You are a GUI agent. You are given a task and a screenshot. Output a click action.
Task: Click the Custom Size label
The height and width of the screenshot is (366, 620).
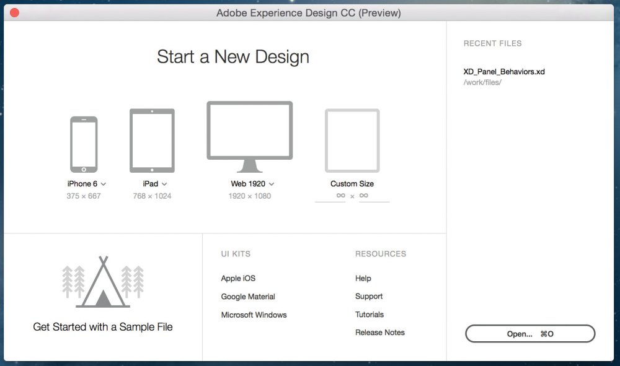click(x=352, y=183)
